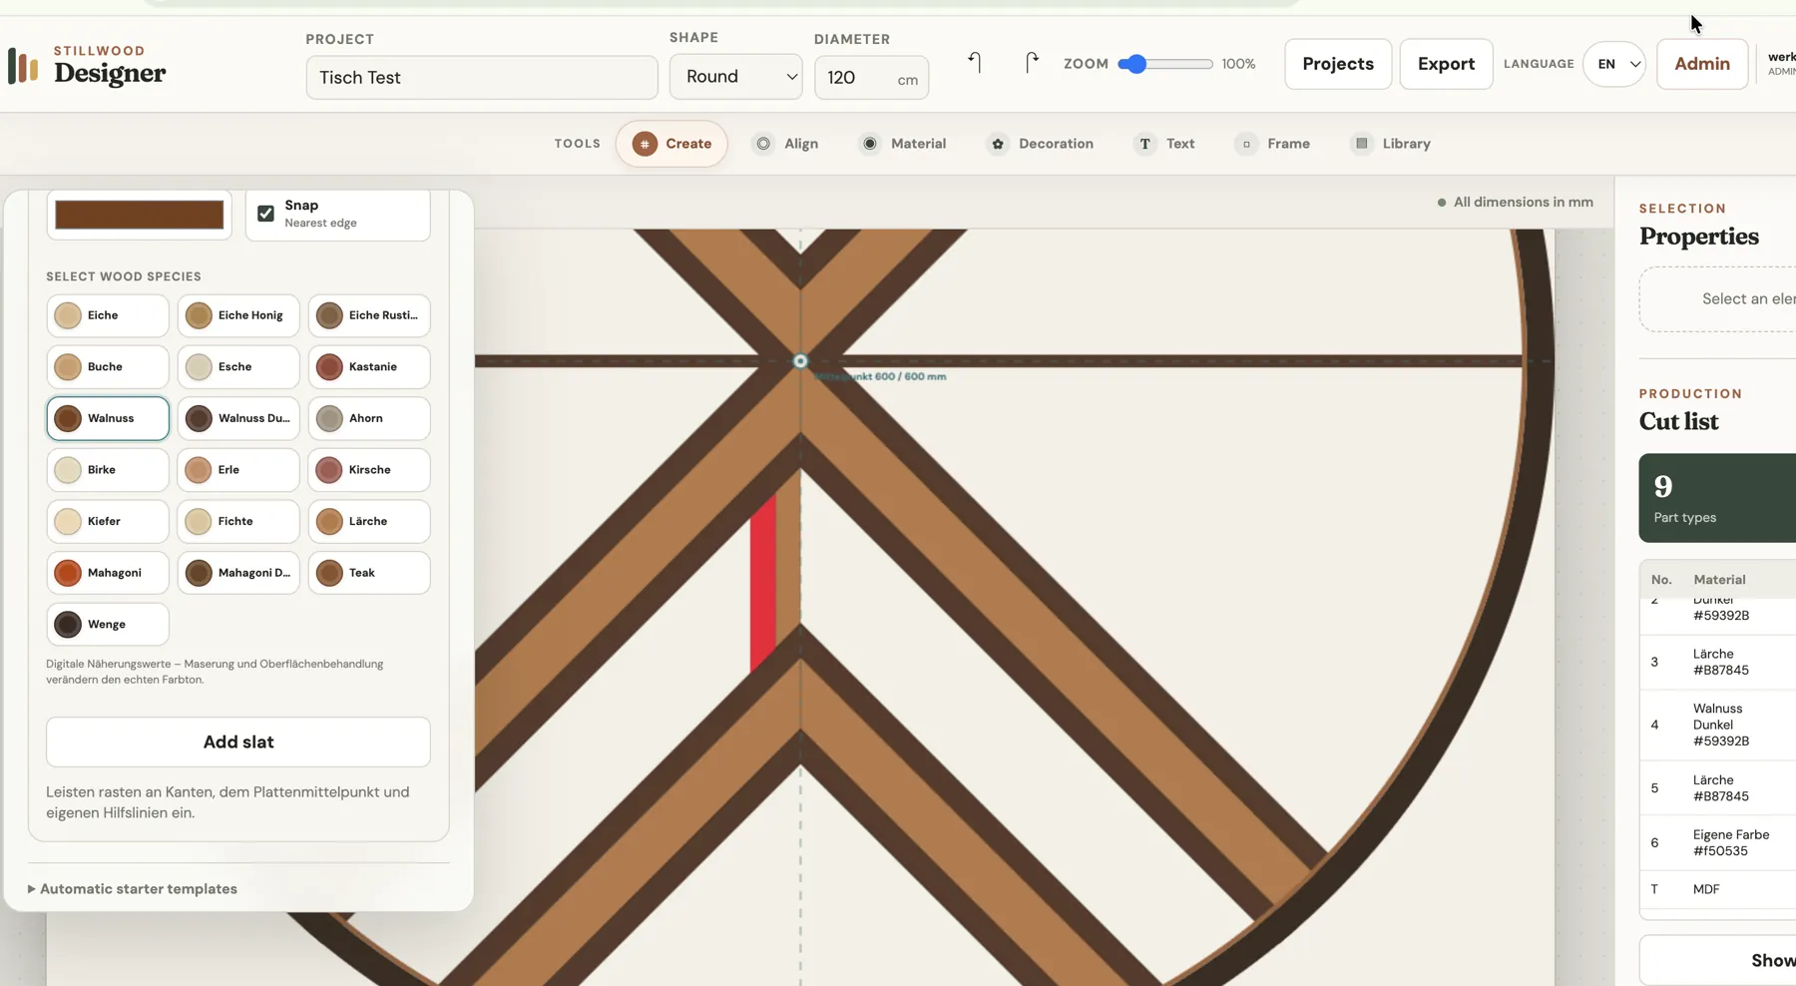Pick Kiefer wood species
1796x986 pixels.
click(108, 521)
